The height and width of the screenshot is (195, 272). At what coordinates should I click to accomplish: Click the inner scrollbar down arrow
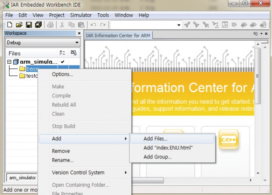[258, 173]
